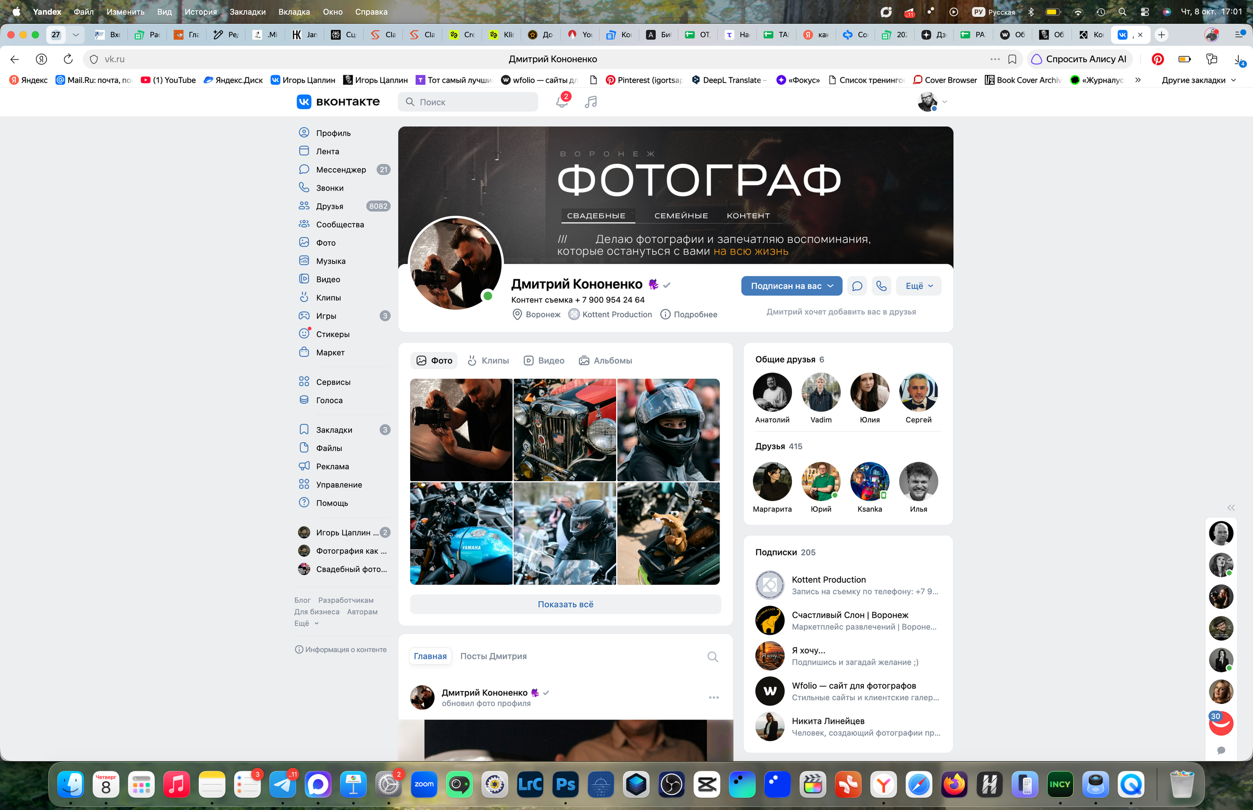The width and height of the screenshot is (1253, 810).
Task: Click the Показать всё button
Action: [565, 604]
